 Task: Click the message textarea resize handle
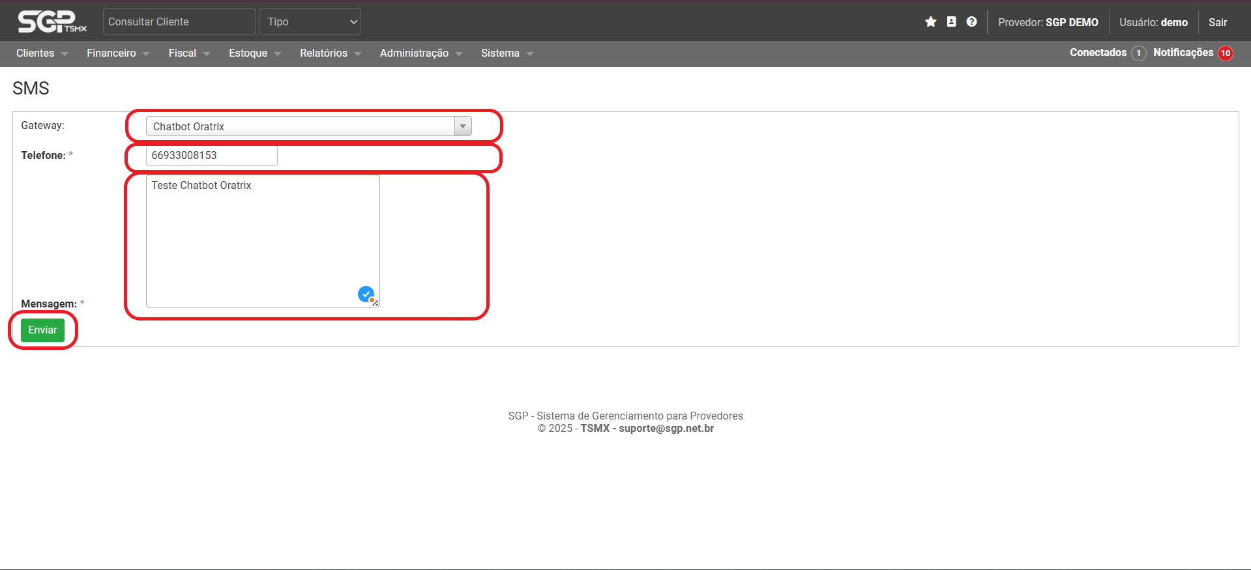375,303
